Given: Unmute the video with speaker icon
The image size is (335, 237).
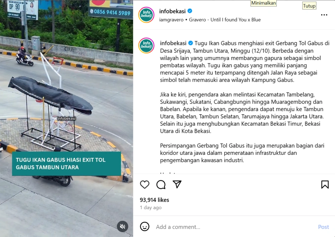Looking at the screenshot, I should (x=122, y=227).
